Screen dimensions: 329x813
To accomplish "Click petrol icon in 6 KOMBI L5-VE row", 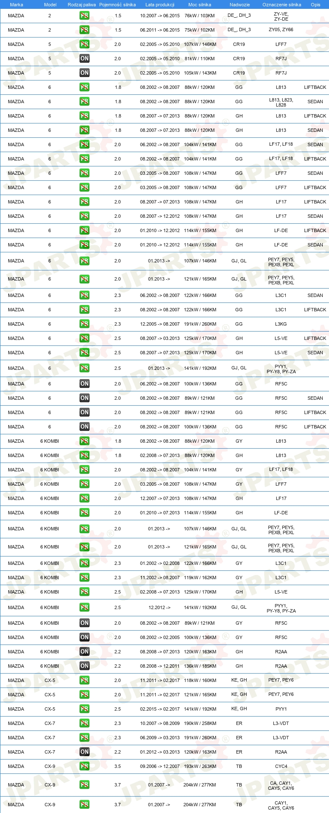I will [85, 592].
